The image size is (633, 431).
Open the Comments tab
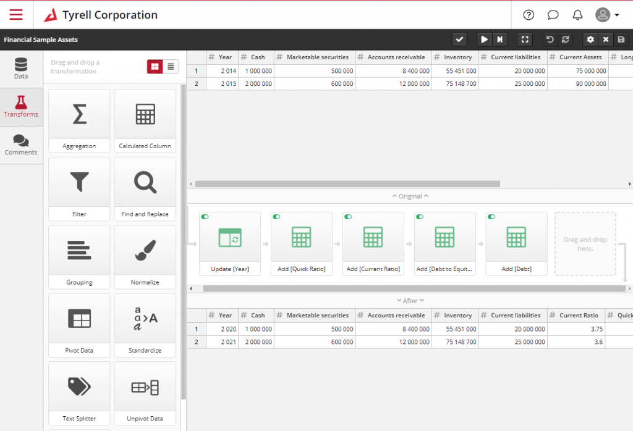click(21, 145)
